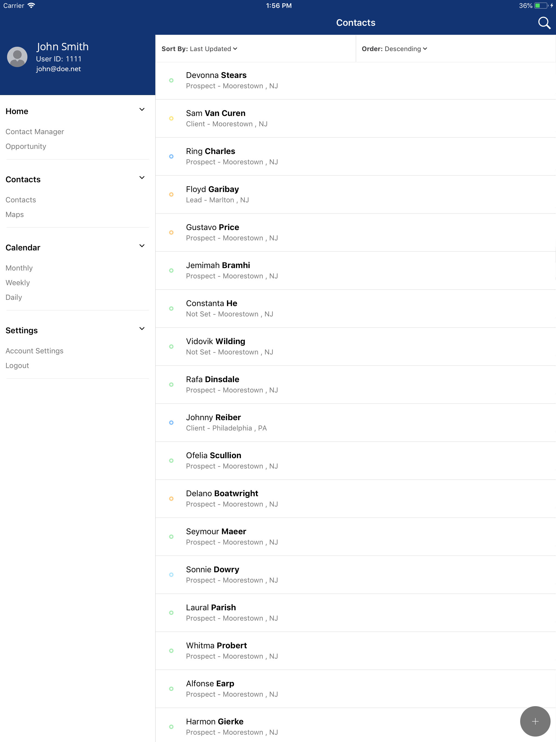Screen dimensions: 556x742
Task: Open contact Devonna Stears
Action: [355, 80]
